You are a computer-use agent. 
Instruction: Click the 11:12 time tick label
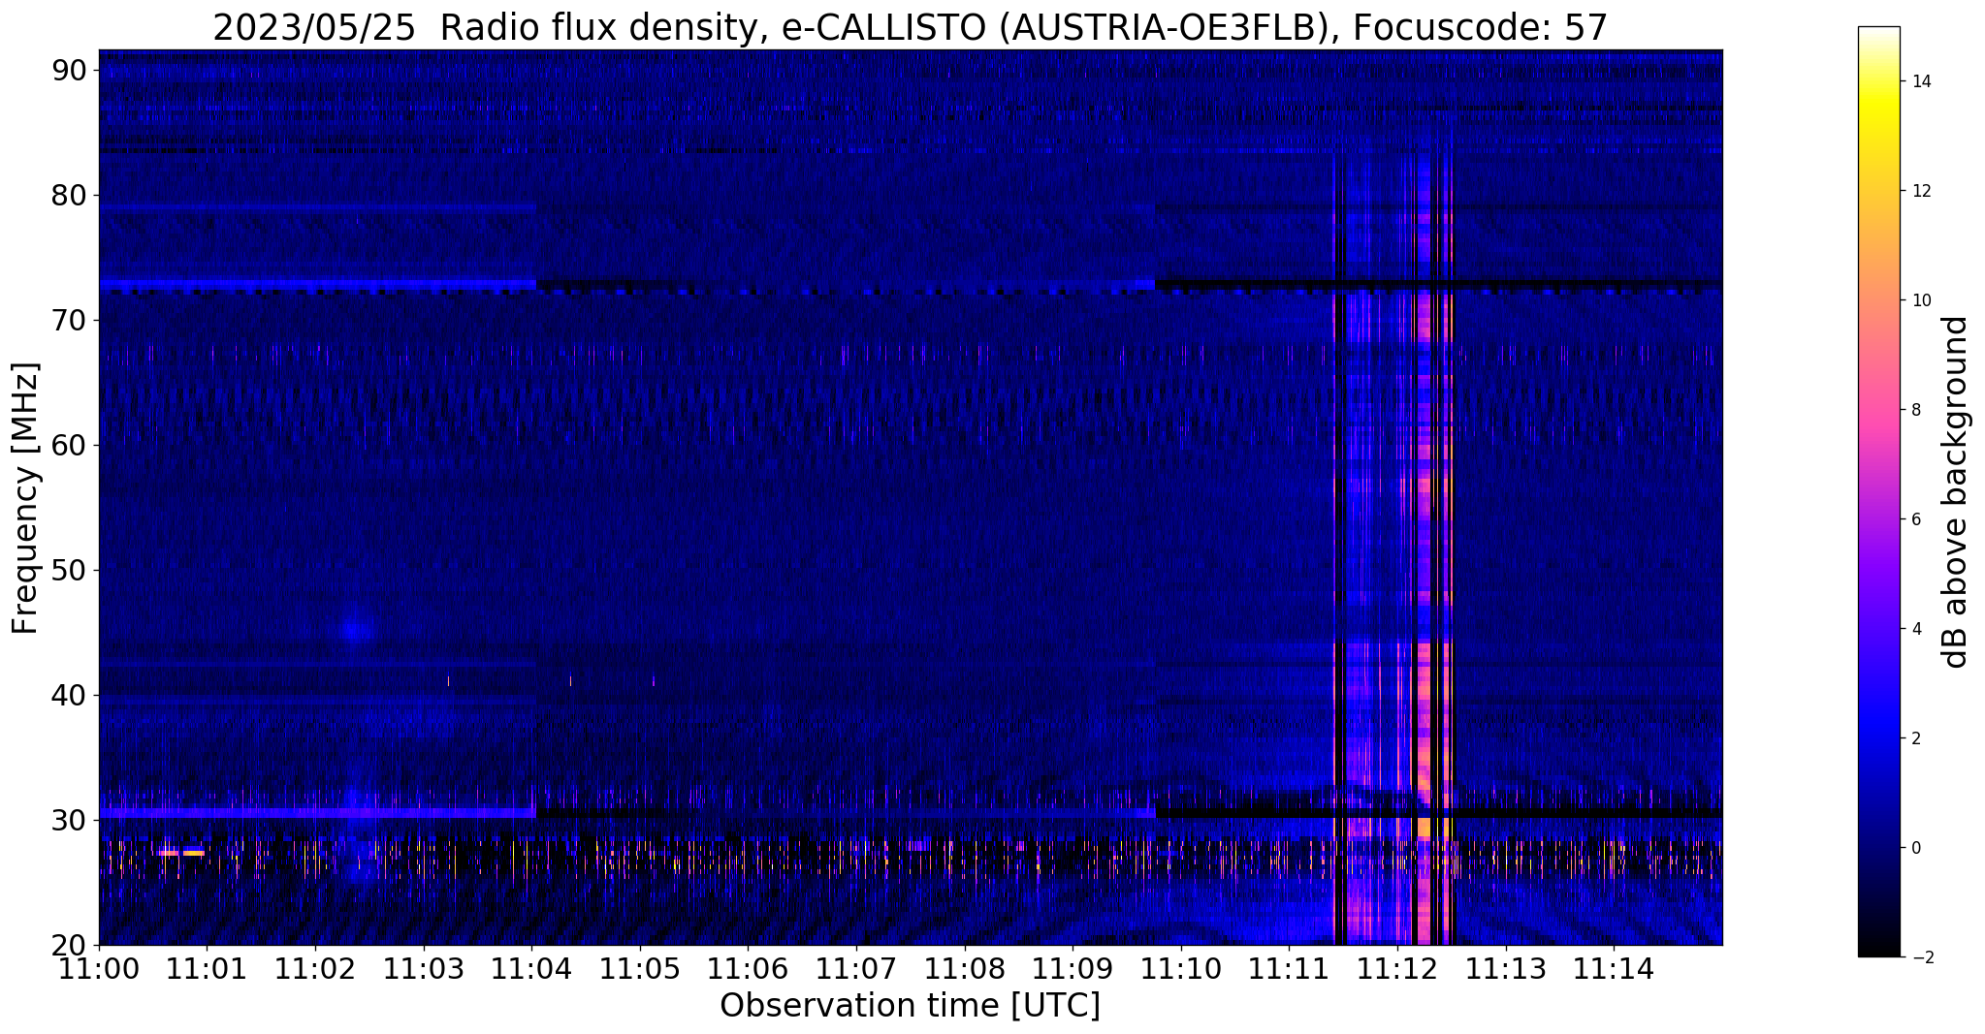1397,969
